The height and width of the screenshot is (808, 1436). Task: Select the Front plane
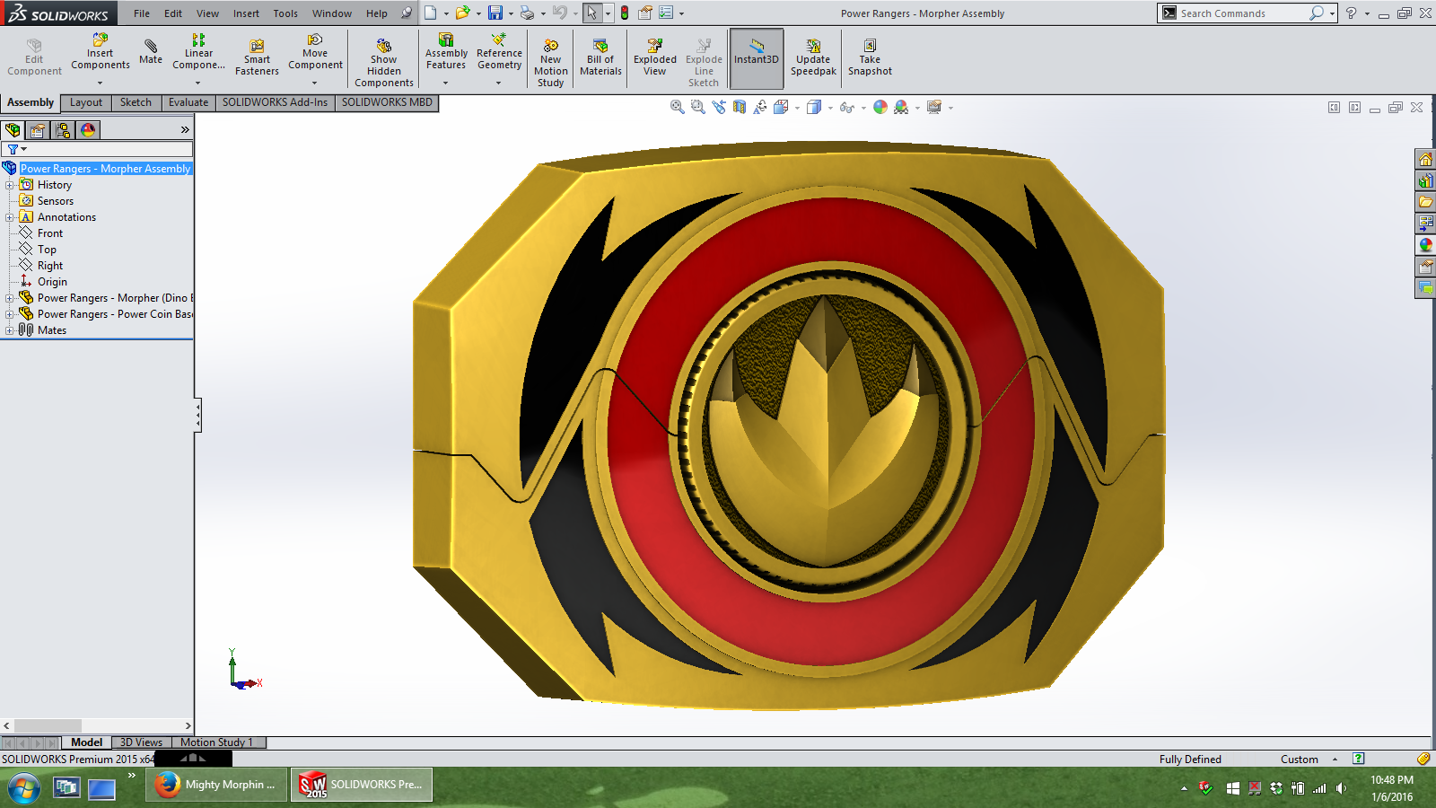(x=50, y=233)
